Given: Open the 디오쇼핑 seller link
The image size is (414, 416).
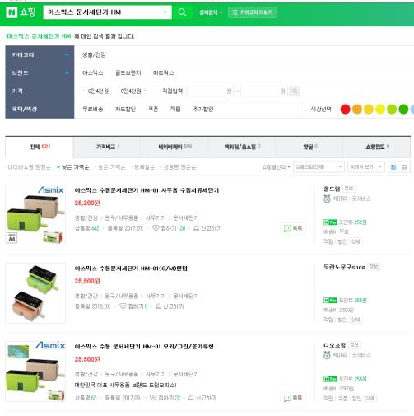Looking at the screenshot, I should tap(334, 345).
